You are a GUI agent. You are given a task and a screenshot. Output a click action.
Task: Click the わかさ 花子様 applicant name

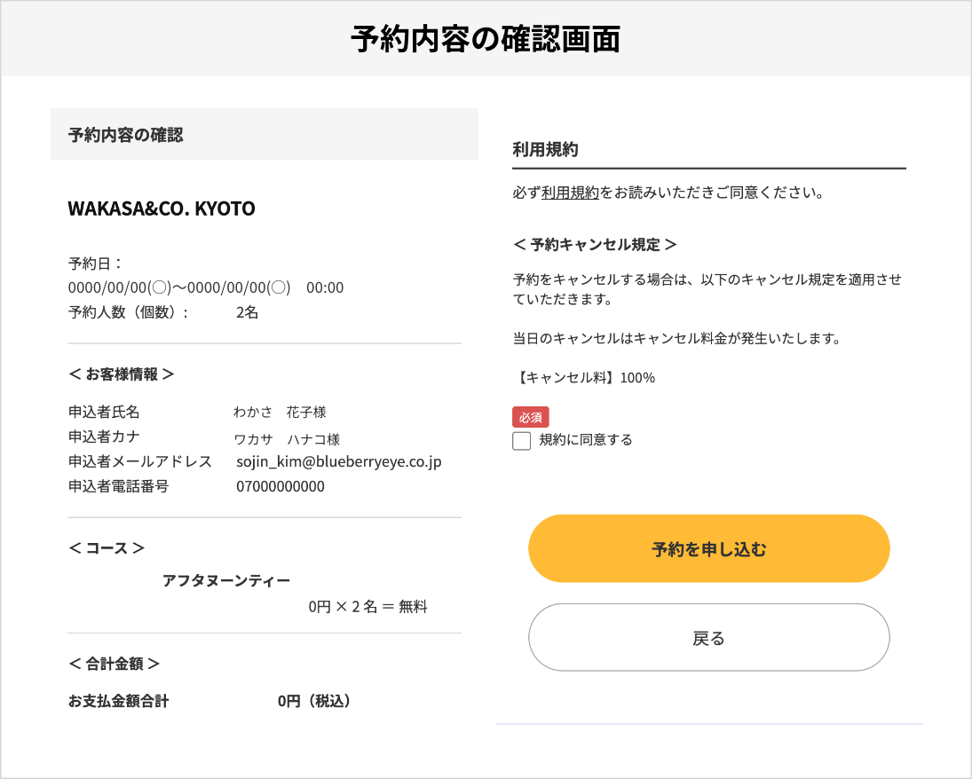click(x=274, y=412)
